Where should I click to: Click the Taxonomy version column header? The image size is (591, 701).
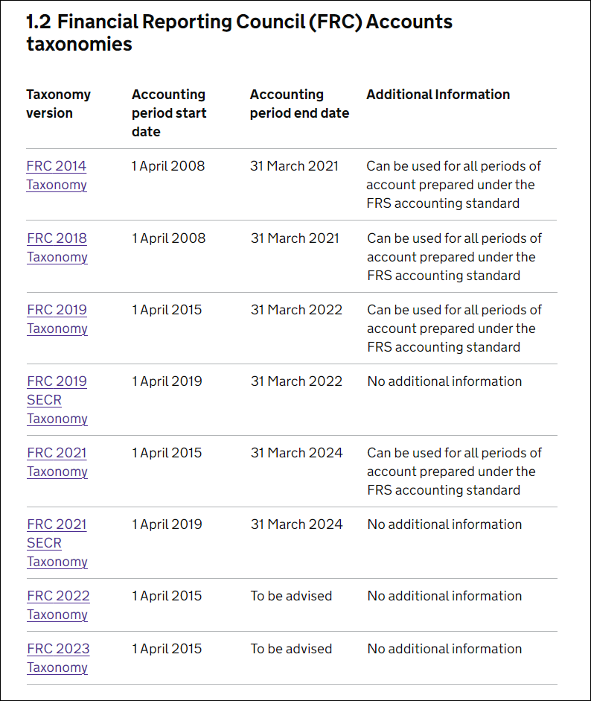(58, 104)
